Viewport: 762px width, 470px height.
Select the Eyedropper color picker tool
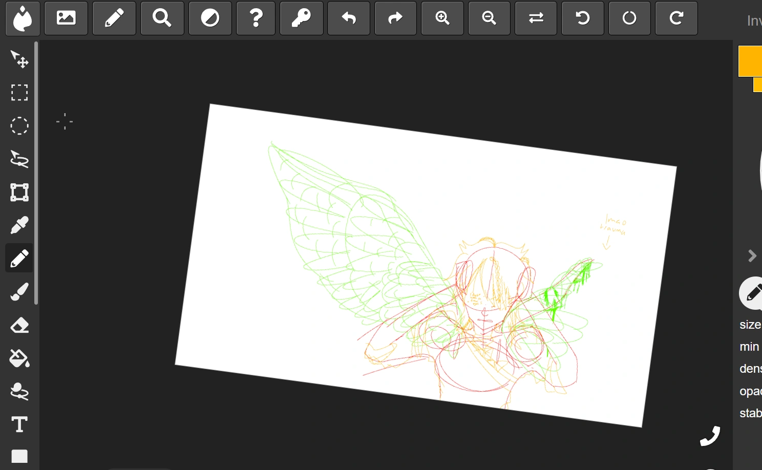point(19,225)
